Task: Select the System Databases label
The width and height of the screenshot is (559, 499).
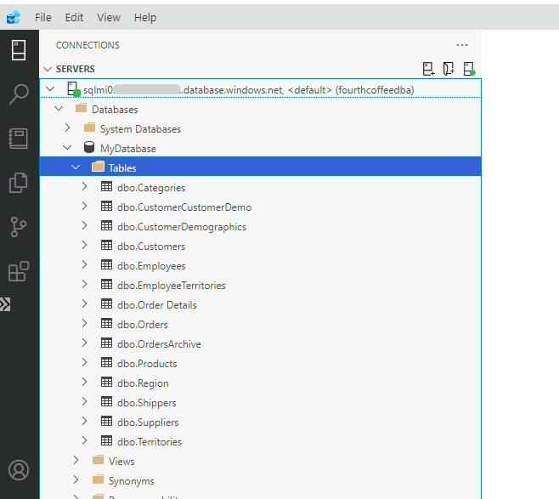Action: (141, 129)
